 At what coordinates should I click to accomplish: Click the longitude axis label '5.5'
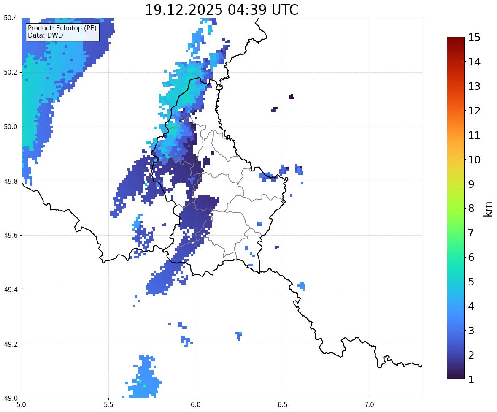[x=108, y=405]
